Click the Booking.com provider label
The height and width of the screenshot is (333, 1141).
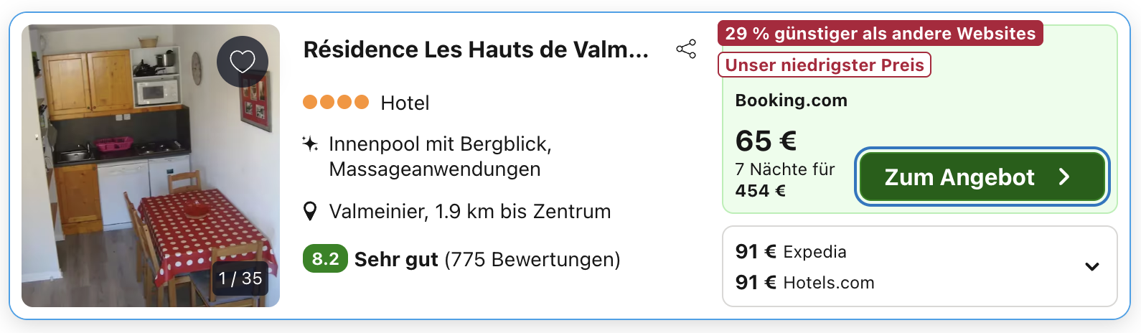[x=791, y=100]
